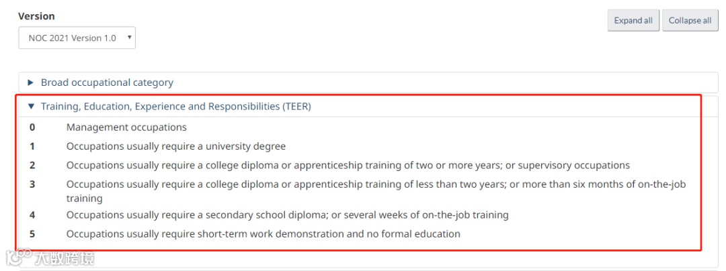
Task: Select the university degree occupations entry
Action: pyautogui.click(x=175, y=146)
